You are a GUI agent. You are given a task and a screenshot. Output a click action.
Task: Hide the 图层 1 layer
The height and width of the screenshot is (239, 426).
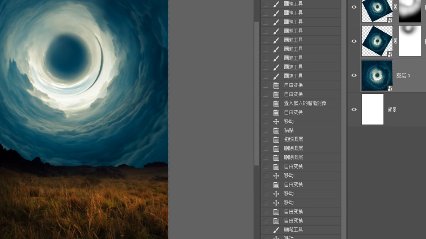[354, 75]
